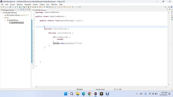This screenshot has height=97, width=173.
Task: Select the Java perspective button
Action: tap(172, 7)
